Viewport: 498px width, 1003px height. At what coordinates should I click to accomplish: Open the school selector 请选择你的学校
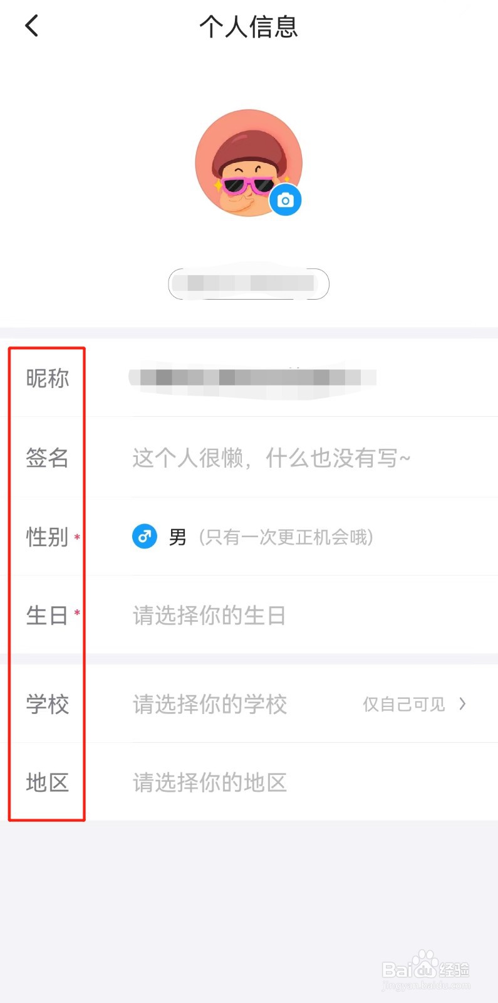pyautogui.click(x=210, y=704)
